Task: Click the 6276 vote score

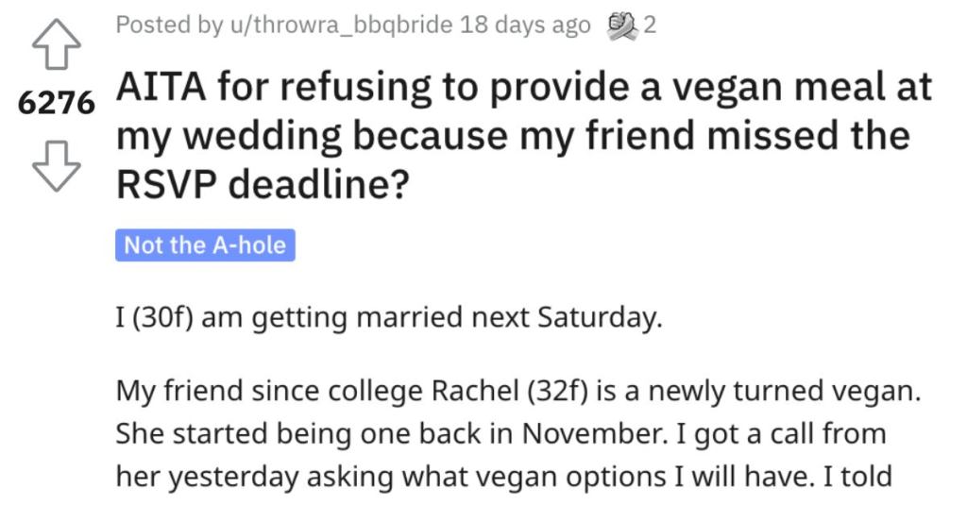Action: [x=56, y=102]
